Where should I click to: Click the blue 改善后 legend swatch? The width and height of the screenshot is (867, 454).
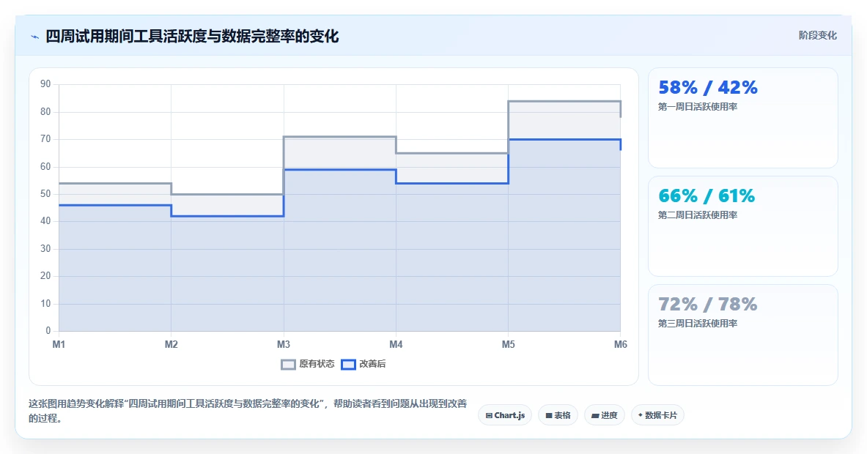coord(348,365)
